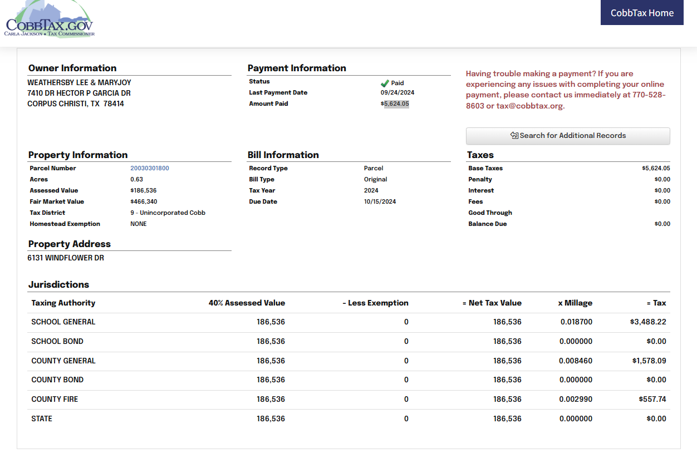Click the CobbTax.gov logo
The image size is (697, 458).
(x=50, y=20)
